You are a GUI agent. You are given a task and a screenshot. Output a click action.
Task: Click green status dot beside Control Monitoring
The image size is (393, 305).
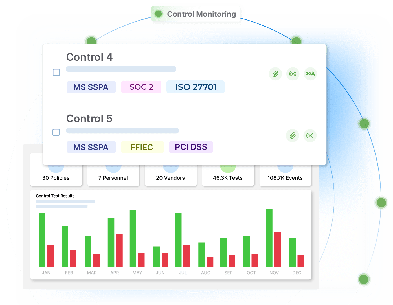click(159, 14)
